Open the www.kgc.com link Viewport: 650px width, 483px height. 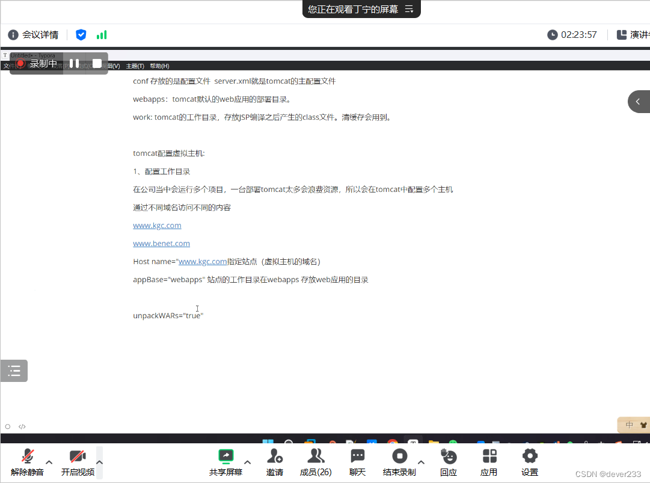coord(157,225)
